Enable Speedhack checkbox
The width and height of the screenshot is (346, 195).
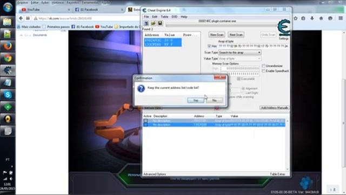pyautogui.click(x=263, y=71)
